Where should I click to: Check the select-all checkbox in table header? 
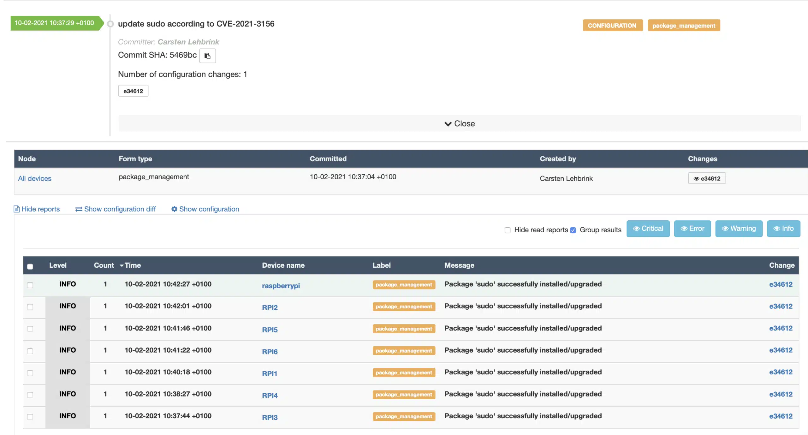point(30,266)
